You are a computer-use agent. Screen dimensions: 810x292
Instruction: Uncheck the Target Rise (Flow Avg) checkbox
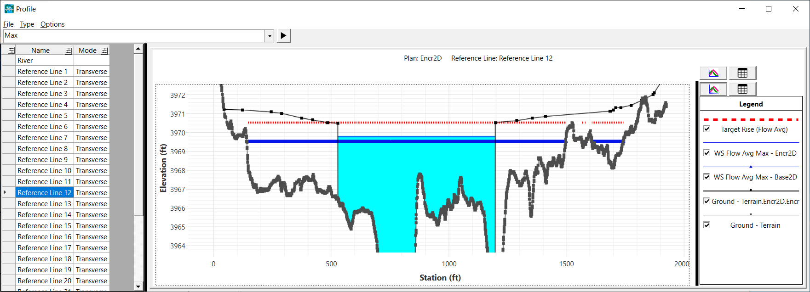pyautogui.click(x=707, y=129)
